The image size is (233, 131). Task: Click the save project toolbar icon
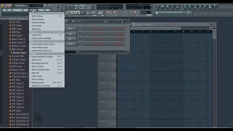coord(190,6)
